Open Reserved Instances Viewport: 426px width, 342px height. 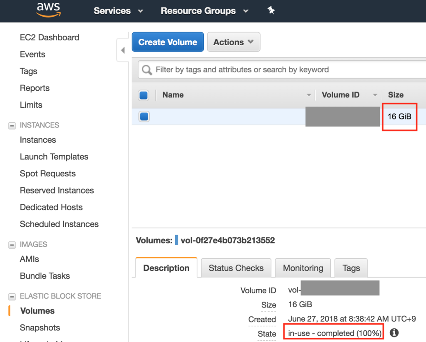click(57, 191)
